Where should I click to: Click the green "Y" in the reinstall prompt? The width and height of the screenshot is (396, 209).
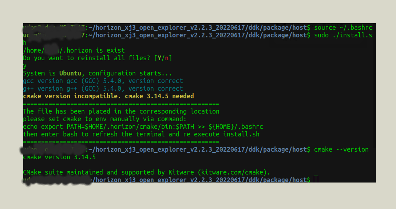pyautogui.click(x=159, y=58)
